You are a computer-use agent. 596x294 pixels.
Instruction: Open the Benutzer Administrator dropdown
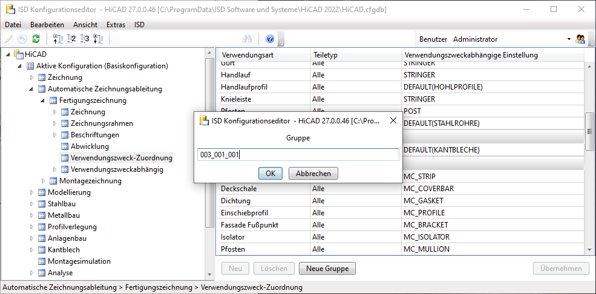(569, 39)
